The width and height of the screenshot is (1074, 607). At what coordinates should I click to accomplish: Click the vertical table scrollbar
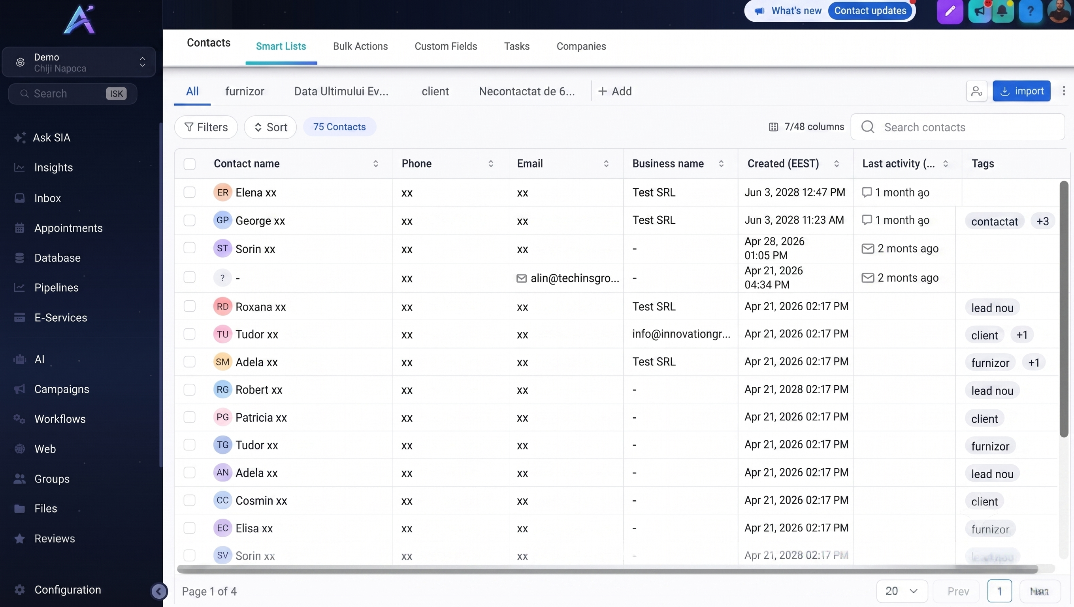1064,309
